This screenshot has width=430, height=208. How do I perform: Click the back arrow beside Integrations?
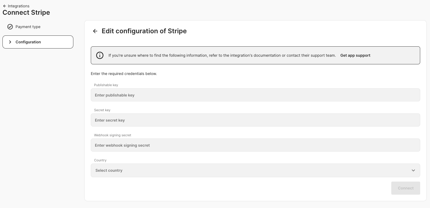[4, 6]
